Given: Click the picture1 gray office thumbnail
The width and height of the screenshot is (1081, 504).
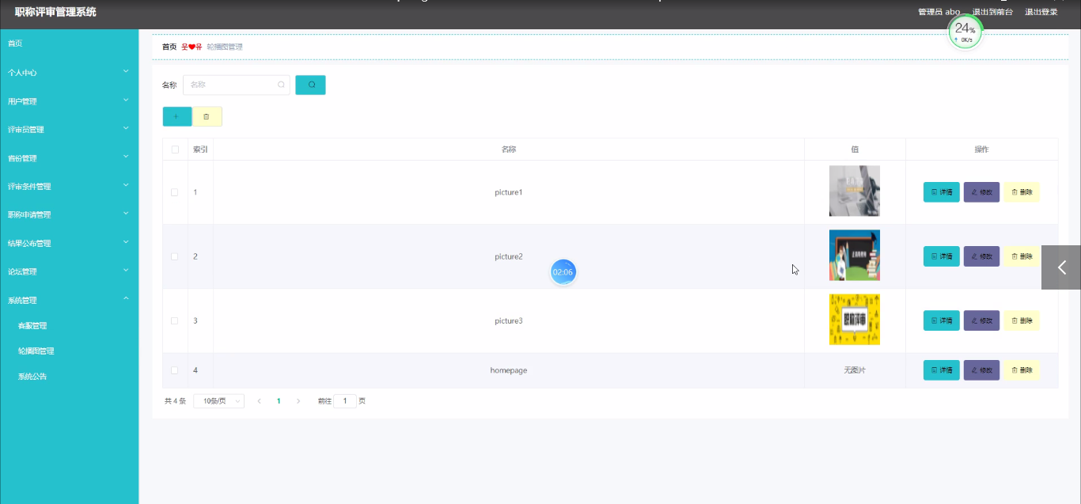Looking at the screenshot, I should [x=855, y=191].
